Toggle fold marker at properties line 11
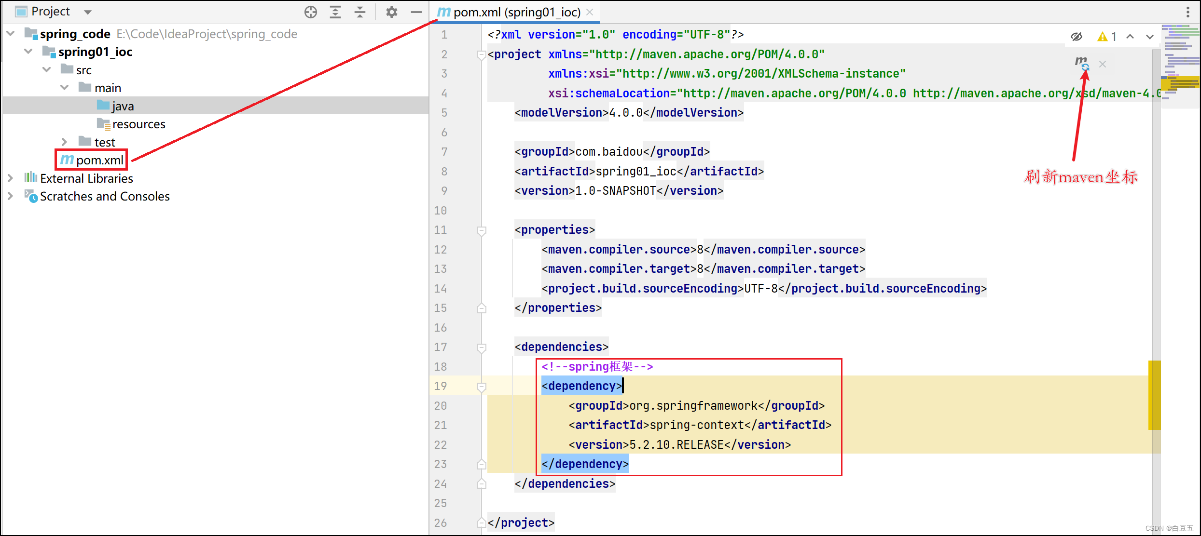Screen dimensions: 1201x536 482,230
